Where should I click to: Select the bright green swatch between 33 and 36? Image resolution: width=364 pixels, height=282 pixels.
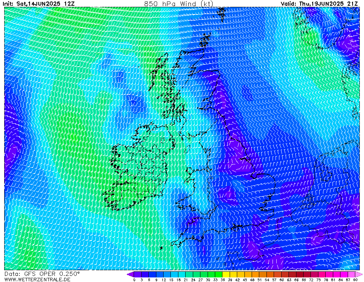pyautogui.click(x=219, y=274)
